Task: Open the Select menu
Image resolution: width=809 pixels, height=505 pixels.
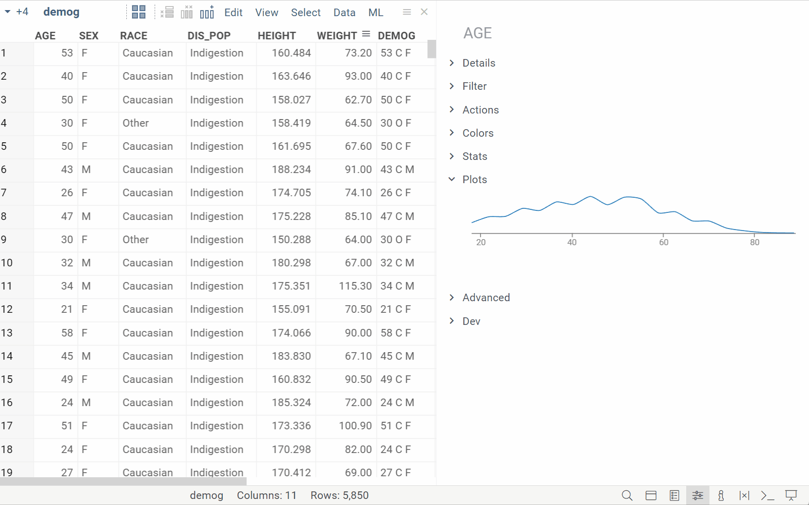Action: (x=306, y=13)
